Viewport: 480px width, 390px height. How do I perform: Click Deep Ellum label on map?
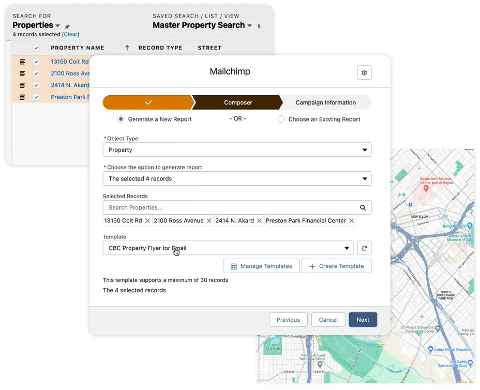[419, 216]
